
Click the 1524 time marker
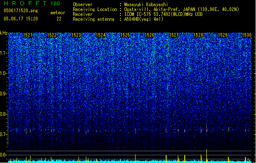[101, 35]
